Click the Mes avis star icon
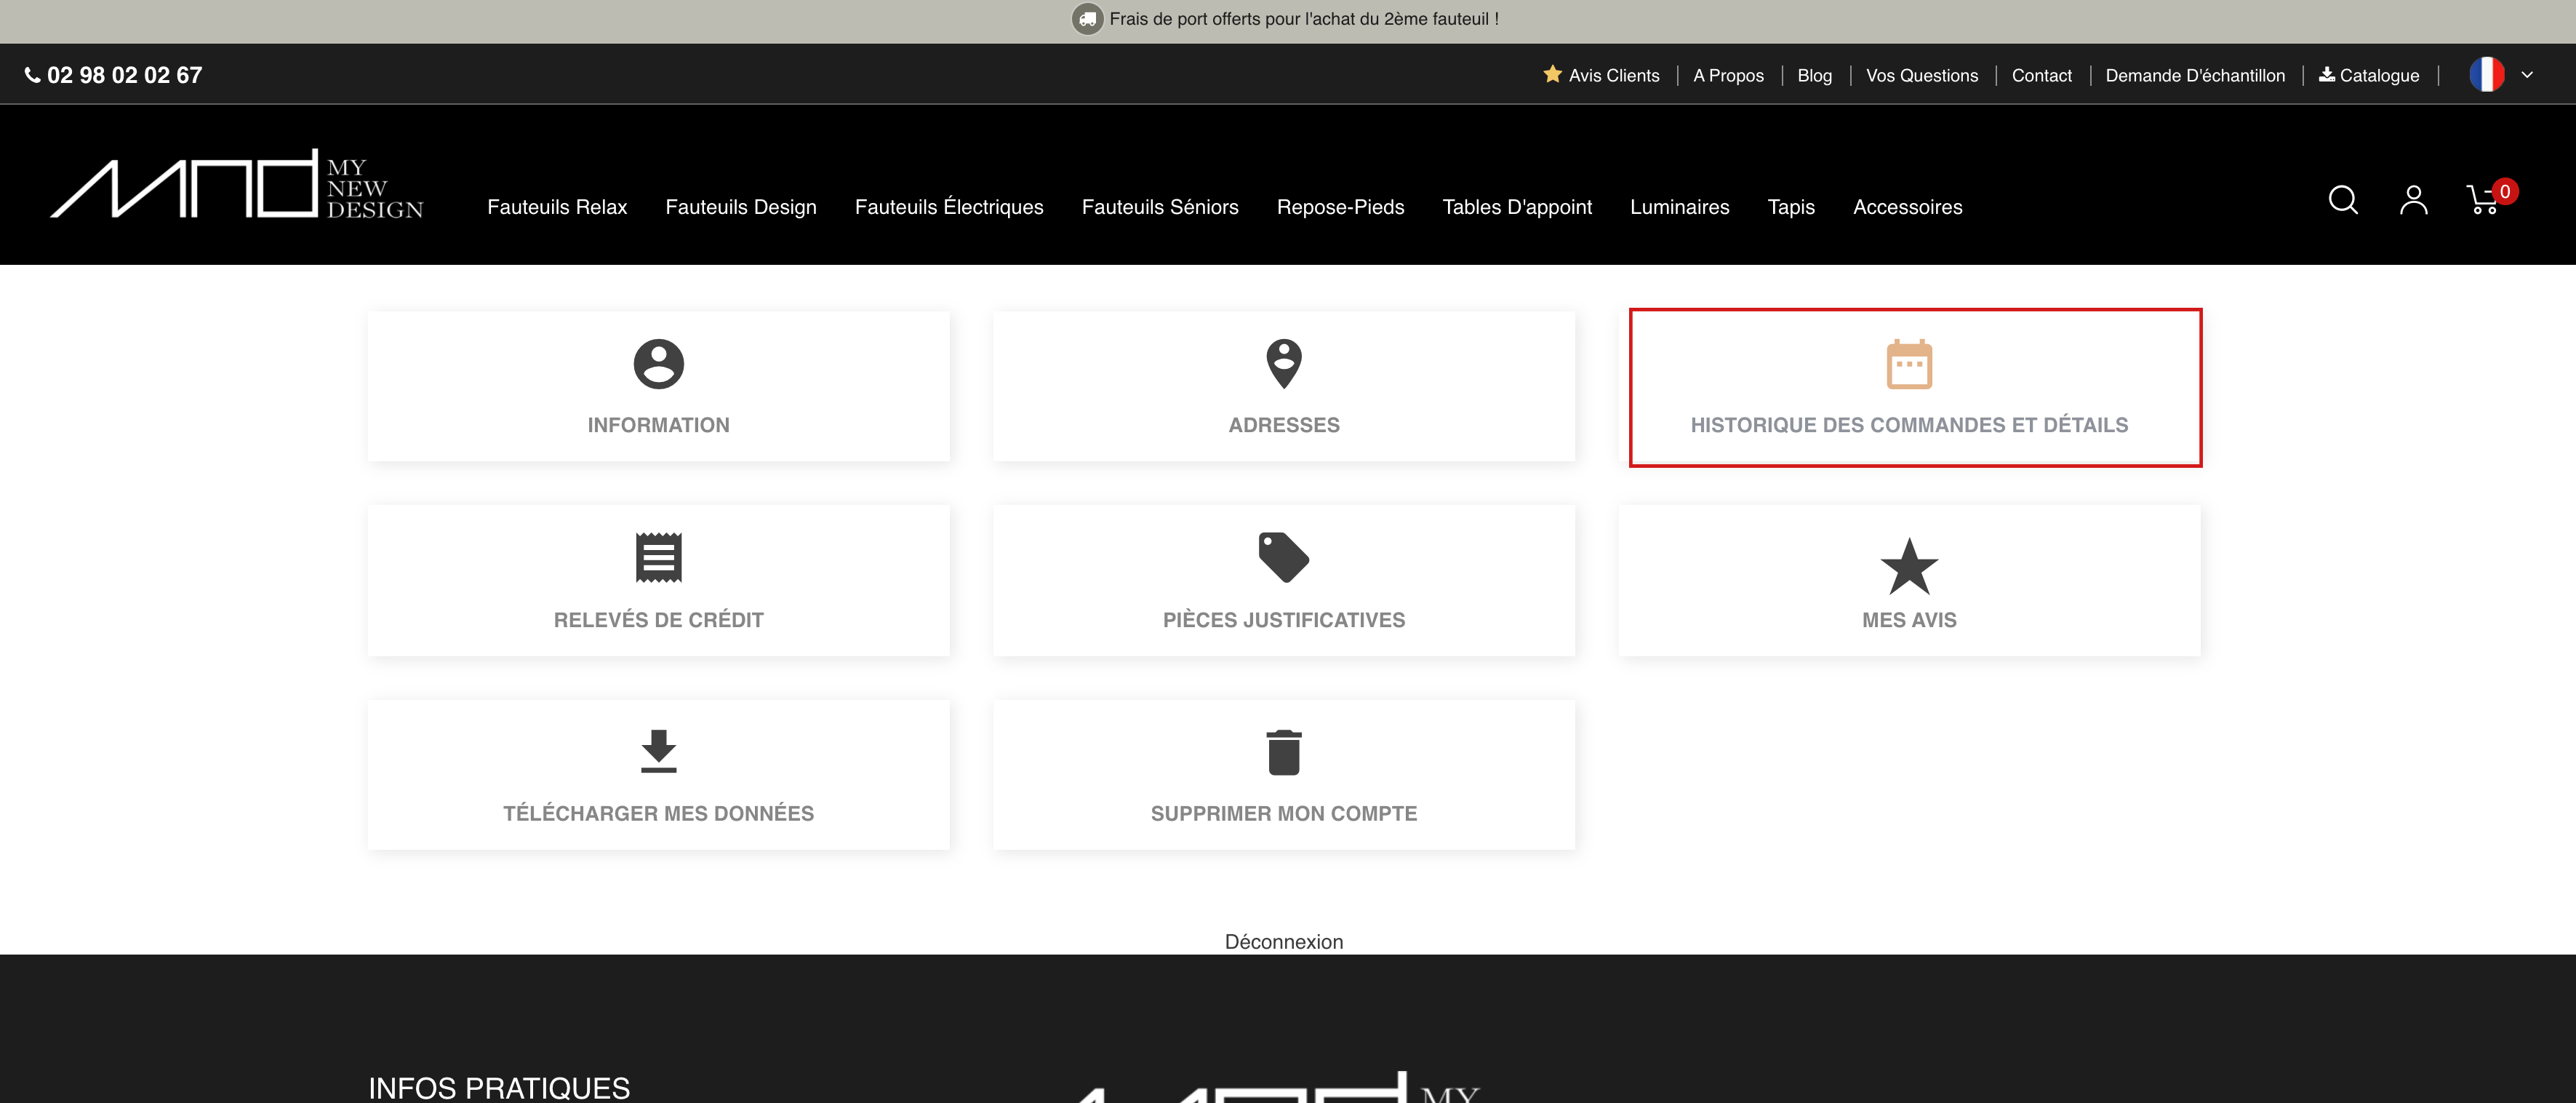The height and width of the screenshot is (1103, 2576). click(x=1908, y=566)
